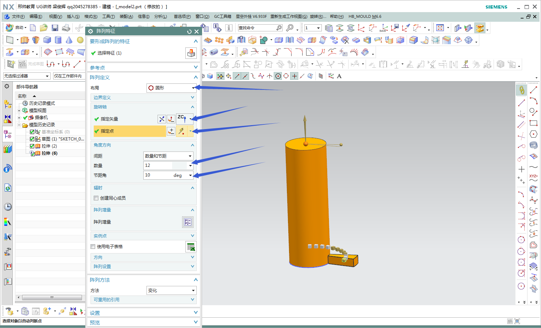Toggle the 拉伸 (2) feature checkbox
This screenshot has height=328, width=541.
click(32, 146)
